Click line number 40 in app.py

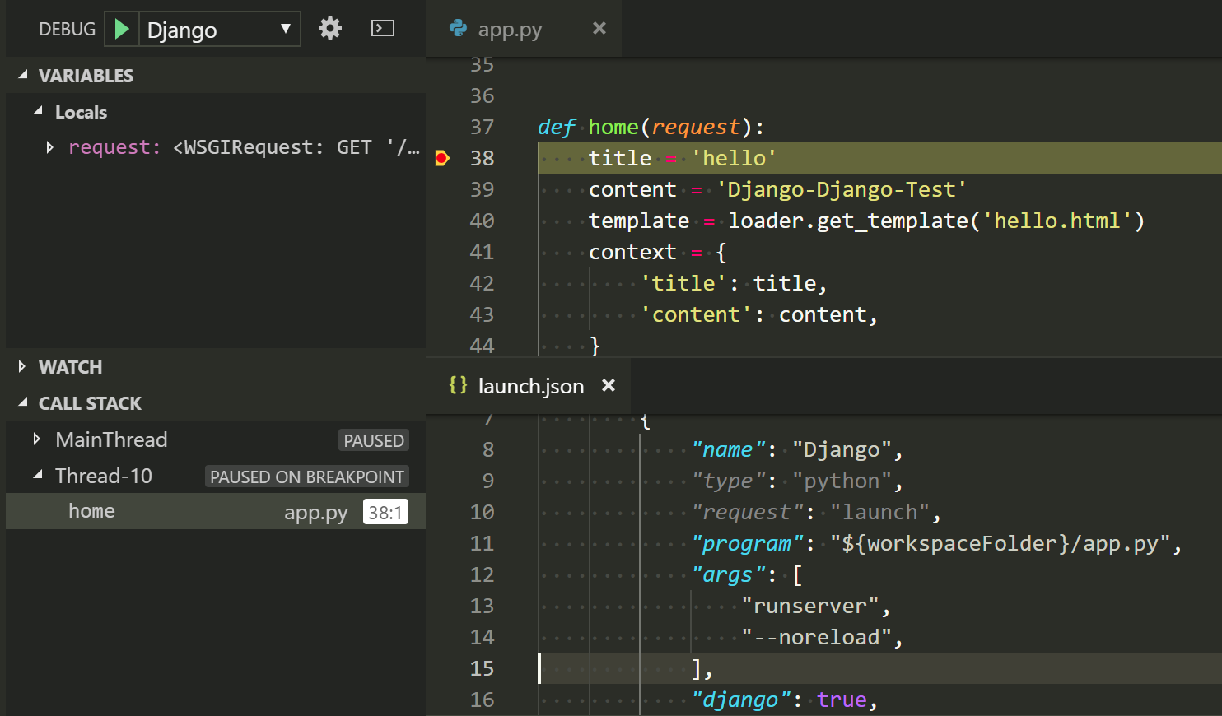(x=483, y=221)
